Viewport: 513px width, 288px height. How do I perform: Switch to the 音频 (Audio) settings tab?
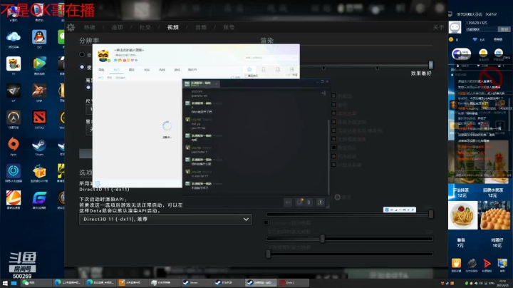pos(201,28)
